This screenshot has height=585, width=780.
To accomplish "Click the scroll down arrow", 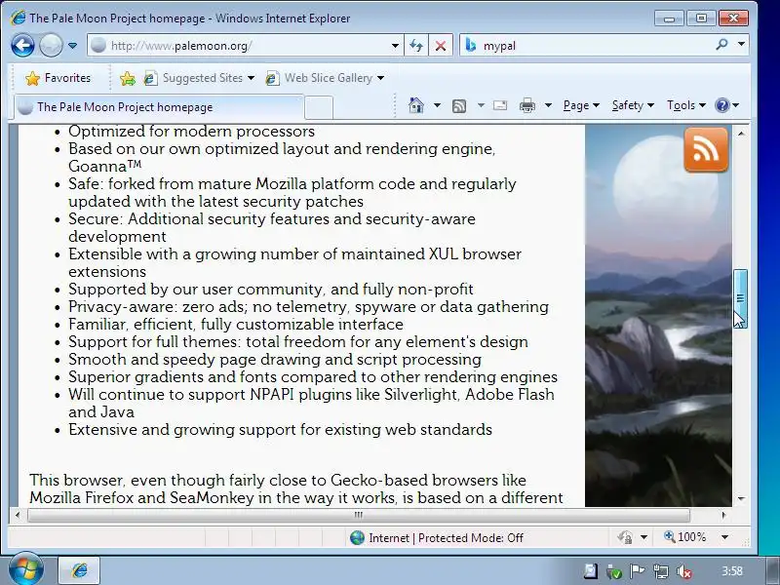I will (741, 498).
